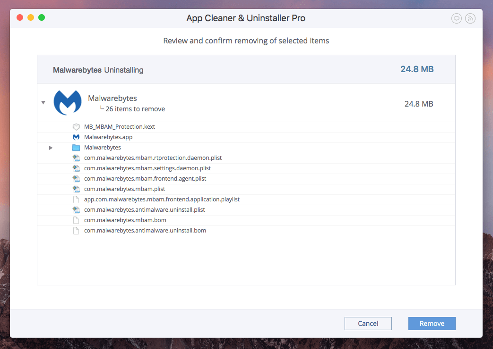Click 'Review and confirm removing' heading
This screenshot has height=349, width=493.
point(246,41)
